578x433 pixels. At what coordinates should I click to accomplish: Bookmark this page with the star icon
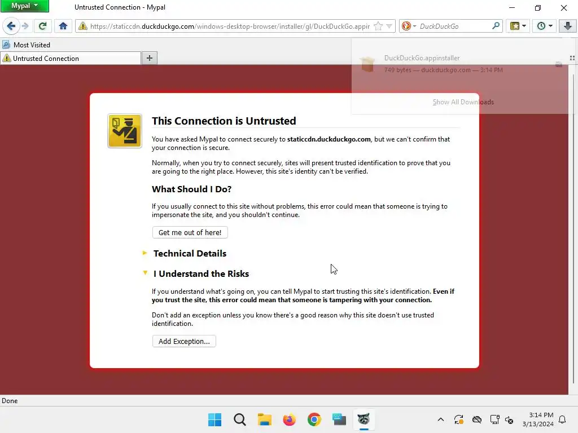[x=378, y=26]
